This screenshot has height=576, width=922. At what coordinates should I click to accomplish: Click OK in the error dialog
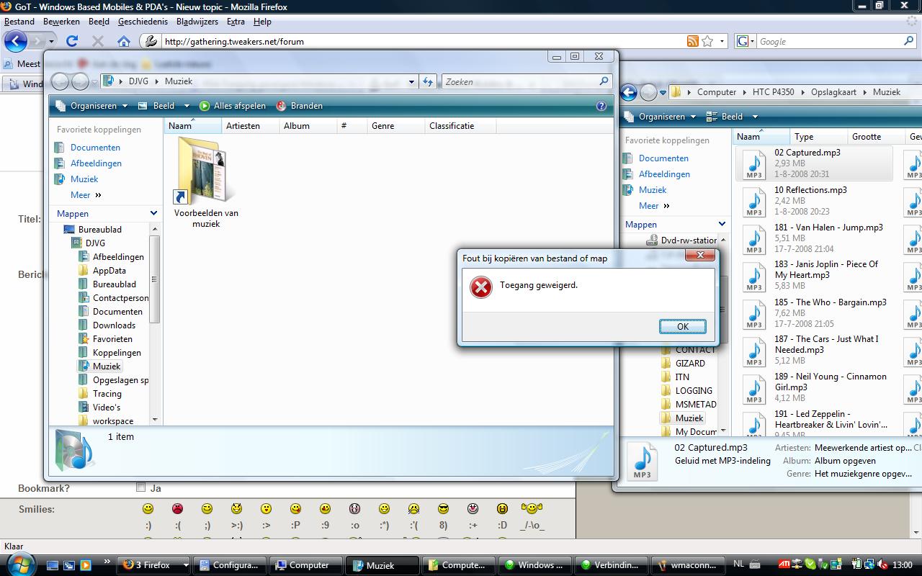682,326
